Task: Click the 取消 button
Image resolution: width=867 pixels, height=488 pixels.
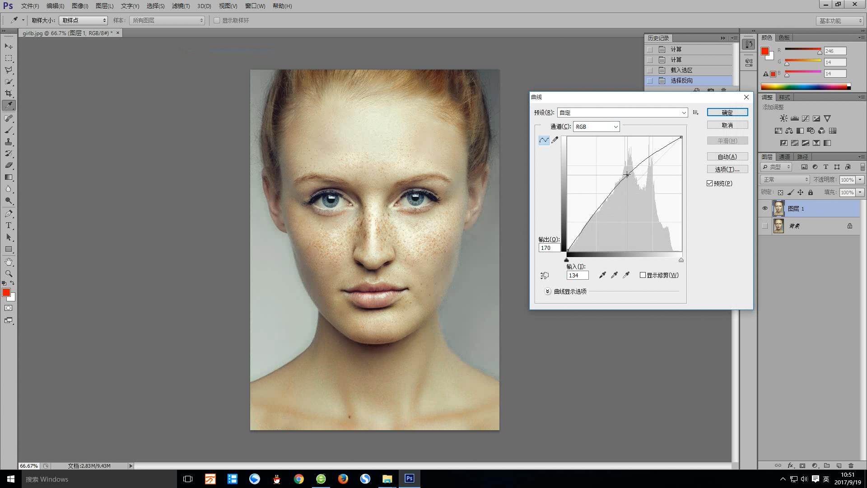Action: click(x=727, y=125)
